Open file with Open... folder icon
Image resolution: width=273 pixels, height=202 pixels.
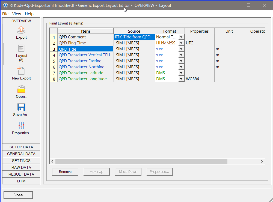click(21, 89)
